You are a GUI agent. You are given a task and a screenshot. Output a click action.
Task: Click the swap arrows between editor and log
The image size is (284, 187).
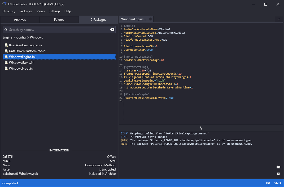(201, 128)
